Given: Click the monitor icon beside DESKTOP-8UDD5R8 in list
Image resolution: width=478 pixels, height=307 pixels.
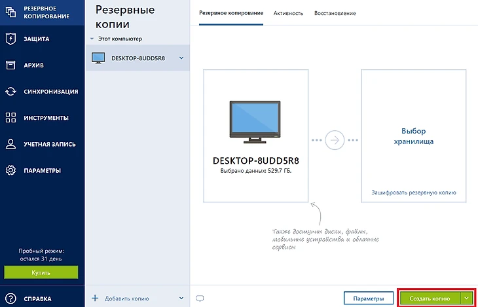Looking at the screenshot, I should coord(98,58).
